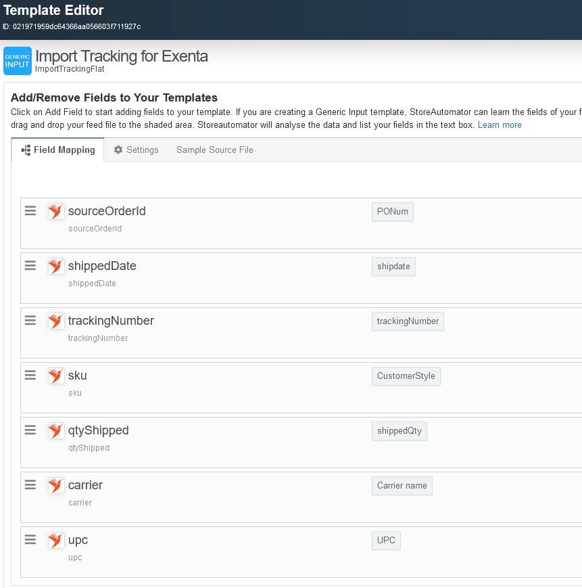Click the shippedDate field type icon

click(55, 266)
